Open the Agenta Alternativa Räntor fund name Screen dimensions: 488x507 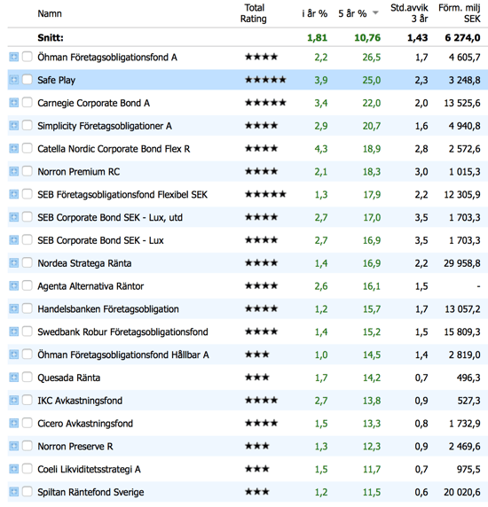(91, 286)
